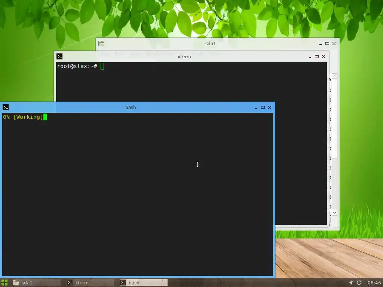383x287 pixels.
Task: Switch to sda1 taskbar entry
Action: (36, 283)
